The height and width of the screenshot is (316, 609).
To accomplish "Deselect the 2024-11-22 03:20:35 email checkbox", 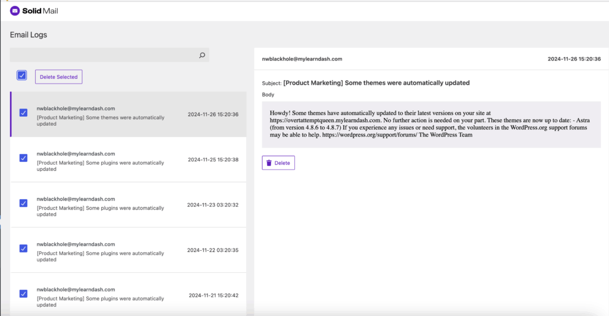I will 23,248.
